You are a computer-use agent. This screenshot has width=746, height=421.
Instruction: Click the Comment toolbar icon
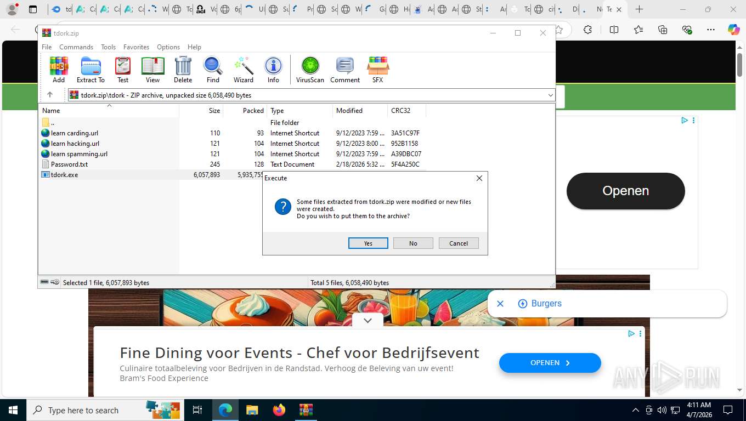(345, 70)
